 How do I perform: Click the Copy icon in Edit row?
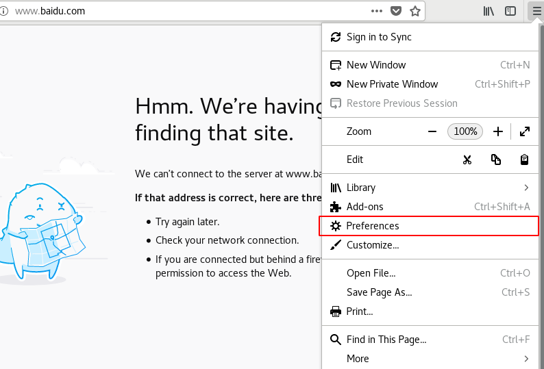[496, 160]
